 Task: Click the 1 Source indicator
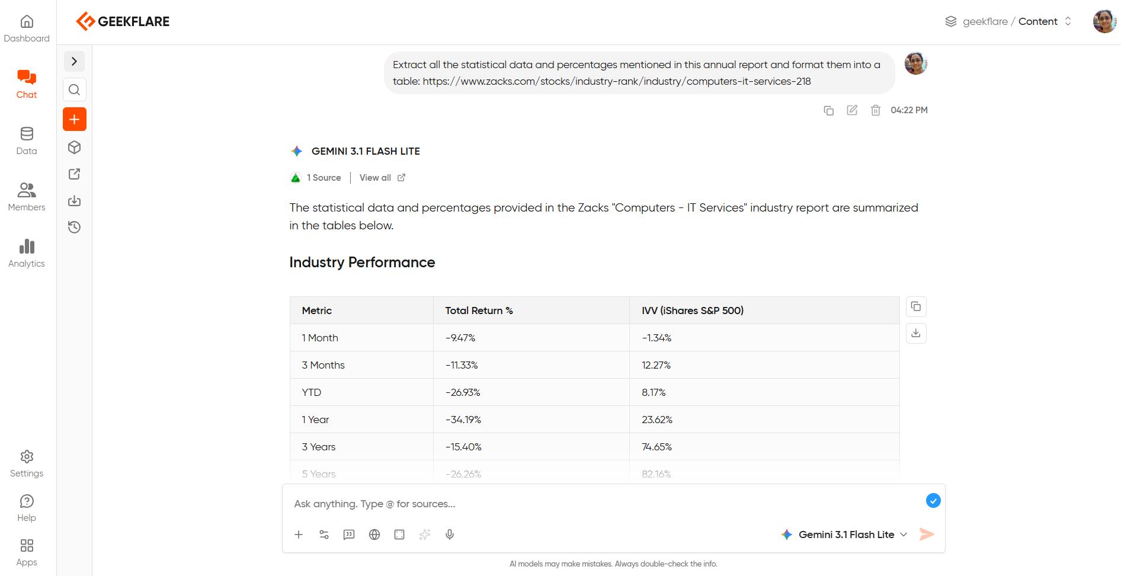316,178
